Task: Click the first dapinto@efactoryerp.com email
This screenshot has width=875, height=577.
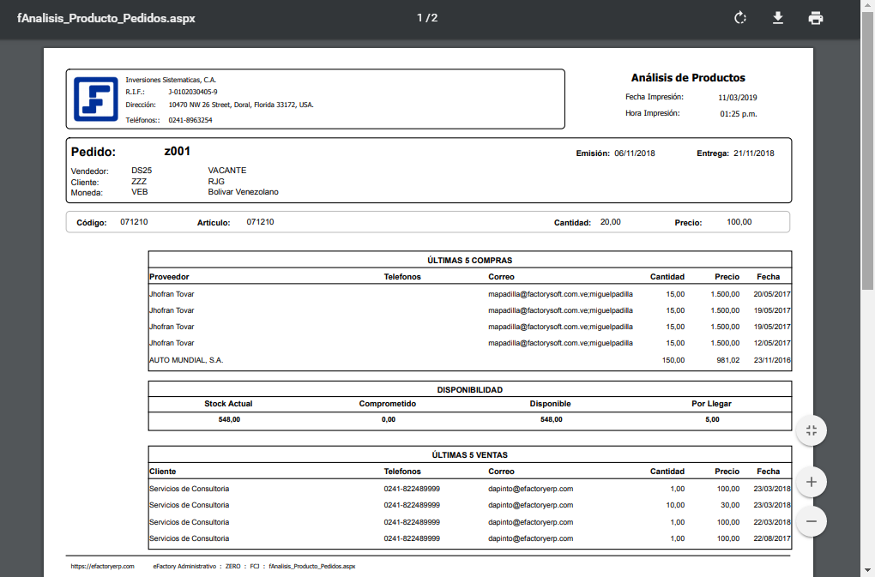Action: point(530,489)
